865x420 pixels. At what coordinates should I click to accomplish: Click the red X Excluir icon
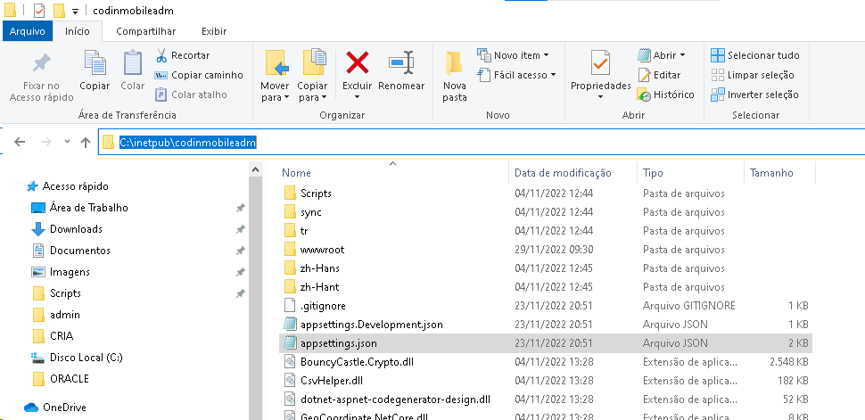tap(358, 62)
